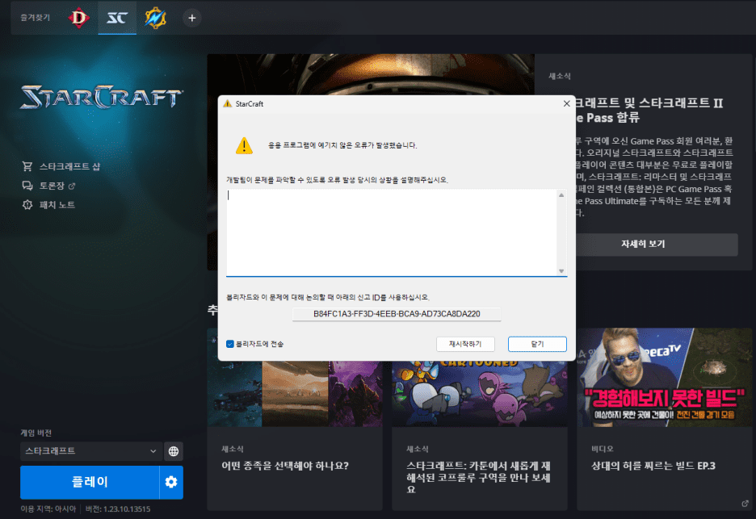Open 스타크래프트 샵 shop link

tap(70, 166)
